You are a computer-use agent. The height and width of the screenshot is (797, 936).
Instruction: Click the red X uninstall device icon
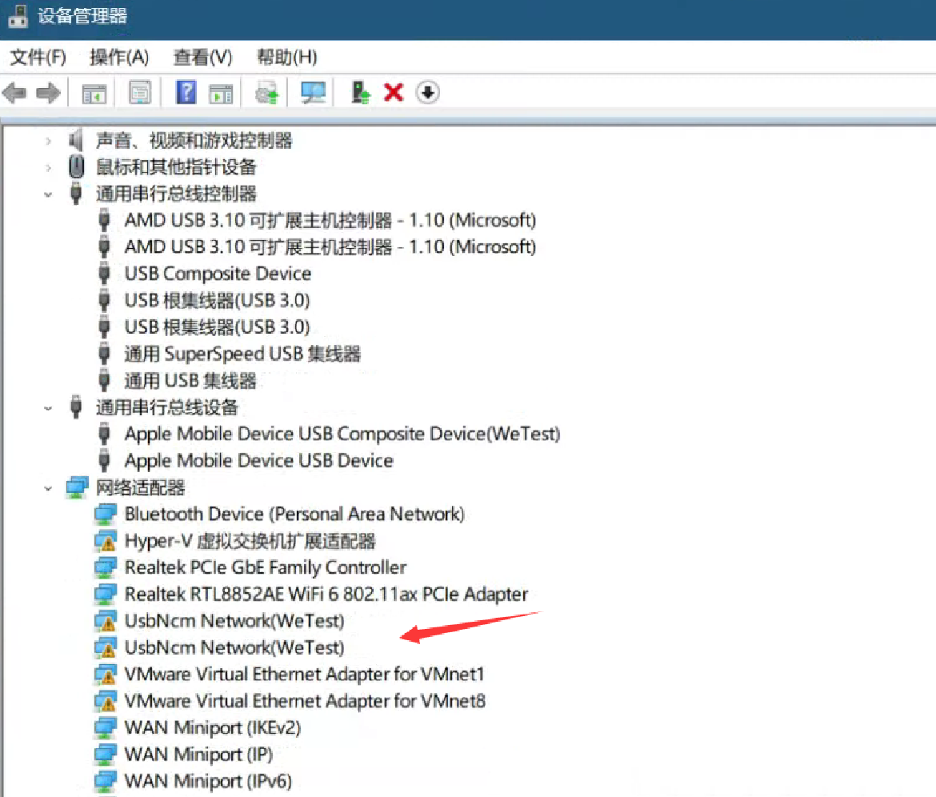[x=393, y=93]
